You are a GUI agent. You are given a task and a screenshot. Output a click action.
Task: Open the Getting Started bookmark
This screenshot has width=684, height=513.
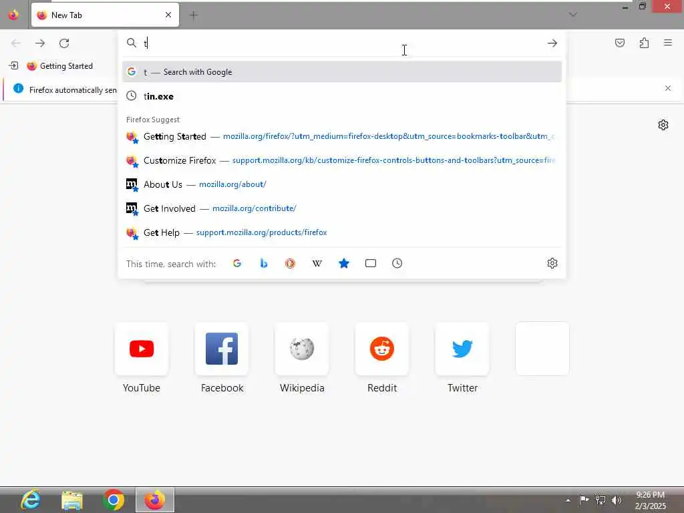pyautogui.click(x=59, y=66)
